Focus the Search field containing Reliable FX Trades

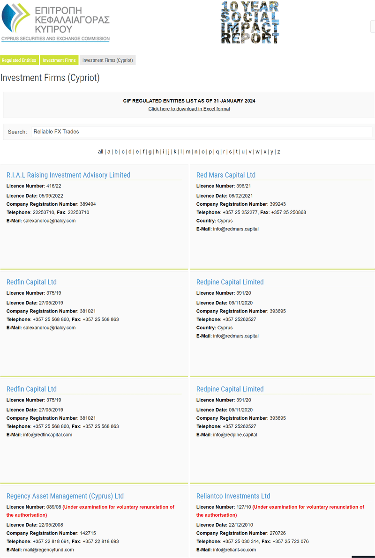(202, 132)
